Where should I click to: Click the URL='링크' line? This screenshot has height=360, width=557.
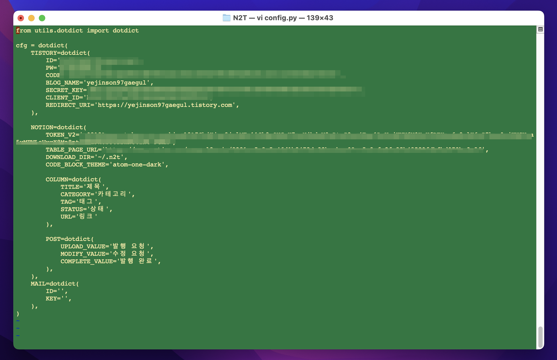point(79,217)
